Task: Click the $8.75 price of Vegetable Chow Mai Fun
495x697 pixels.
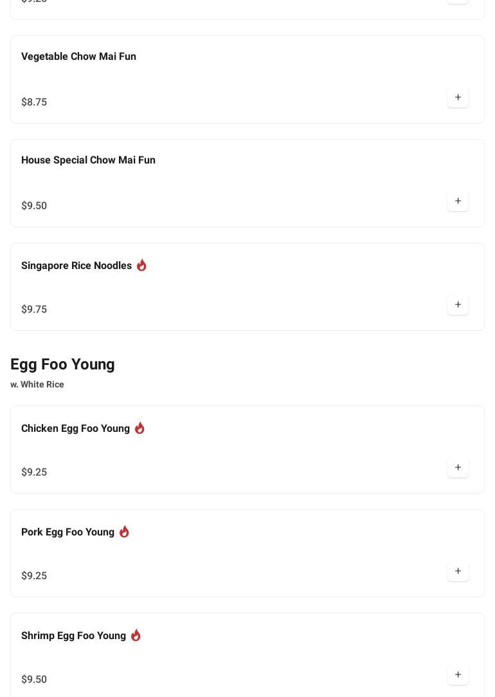Action: [34, 102]
